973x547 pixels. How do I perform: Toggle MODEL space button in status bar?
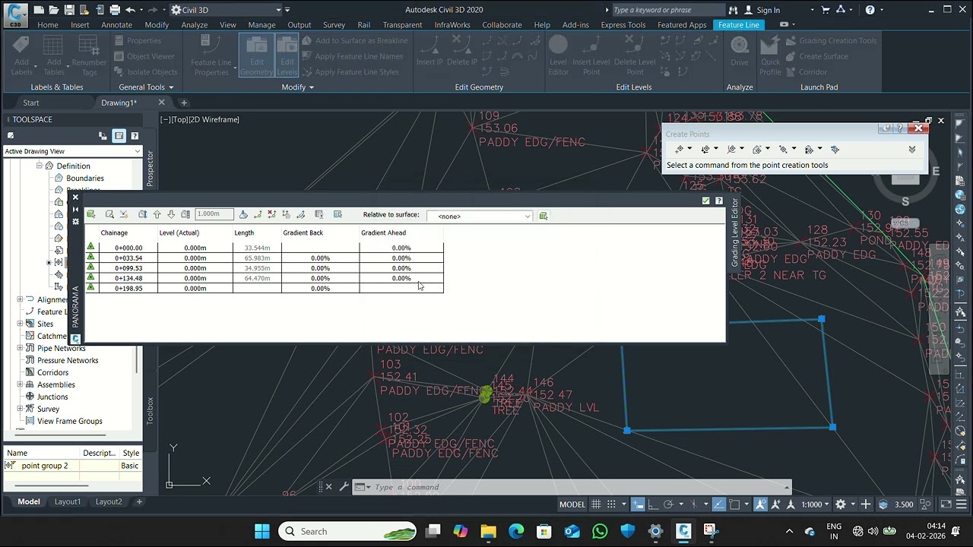click(572, 504)
